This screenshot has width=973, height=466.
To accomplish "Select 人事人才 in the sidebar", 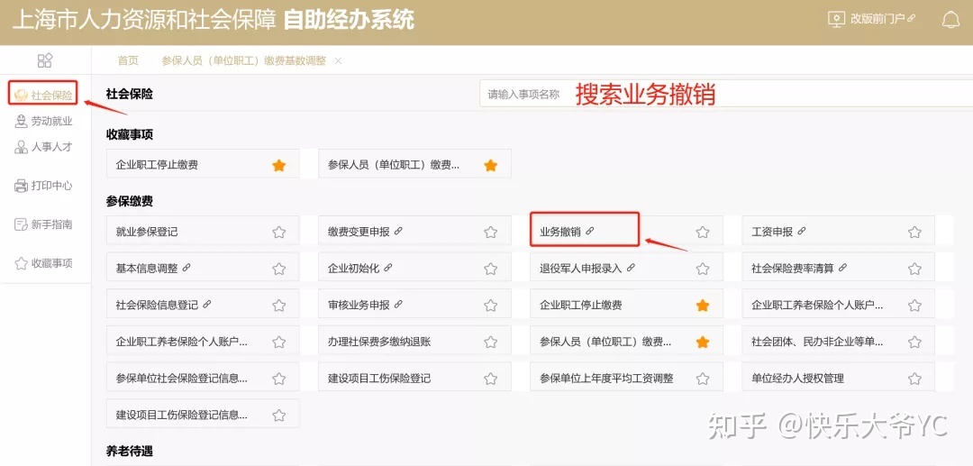I will 43,147.
